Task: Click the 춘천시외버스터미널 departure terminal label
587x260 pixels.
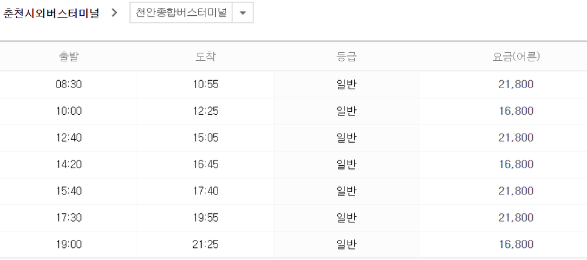Action: click(51, 13)
